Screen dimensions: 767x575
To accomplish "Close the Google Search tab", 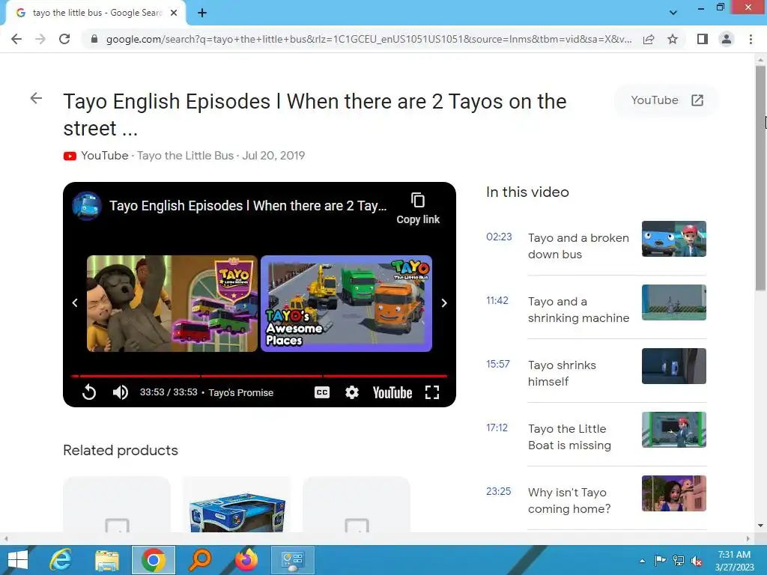I will tap(174, 13).
